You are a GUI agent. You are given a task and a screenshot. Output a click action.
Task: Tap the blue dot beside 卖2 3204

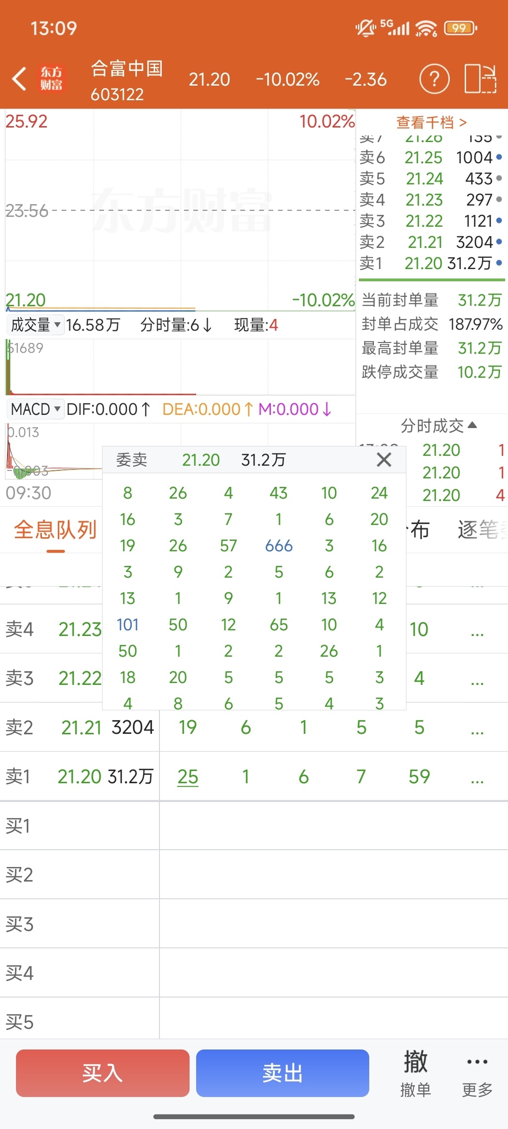499,242
